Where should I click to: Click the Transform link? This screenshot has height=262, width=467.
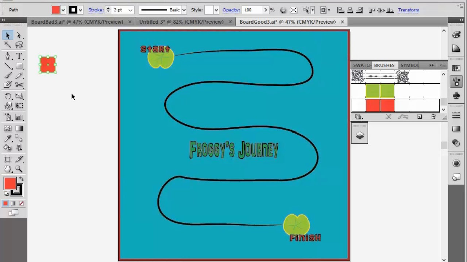coord(408,10)
